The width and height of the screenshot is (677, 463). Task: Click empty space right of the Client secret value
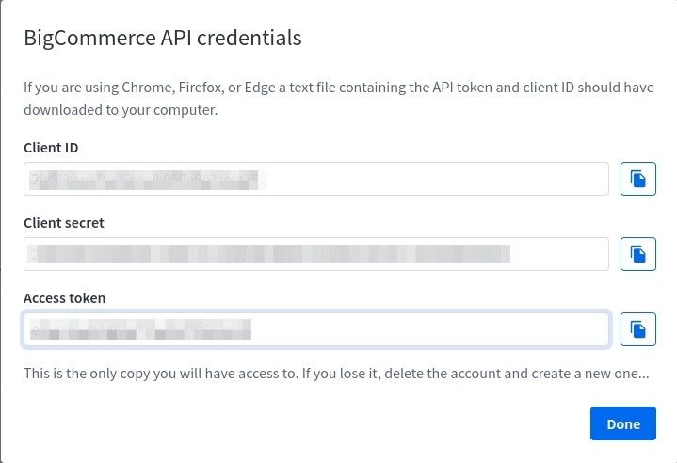point(560,254)
